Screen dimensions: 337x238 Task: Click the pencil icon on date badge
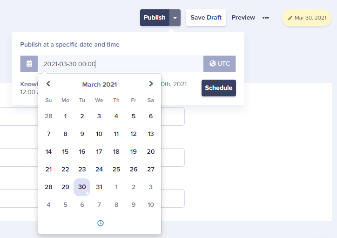point(290,18)
